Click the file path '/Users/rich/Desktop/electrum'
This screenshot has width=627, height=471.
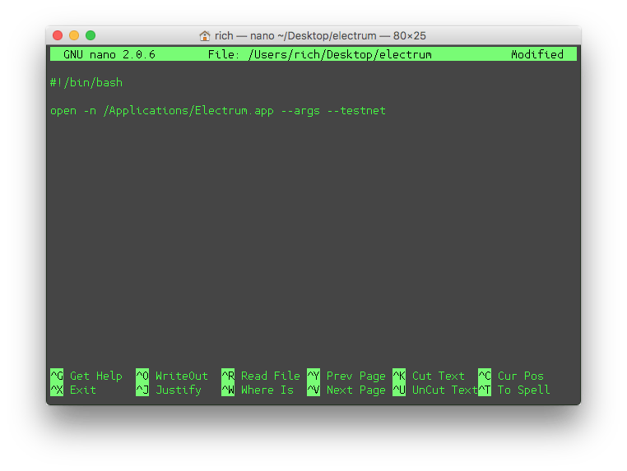[340, 54]
